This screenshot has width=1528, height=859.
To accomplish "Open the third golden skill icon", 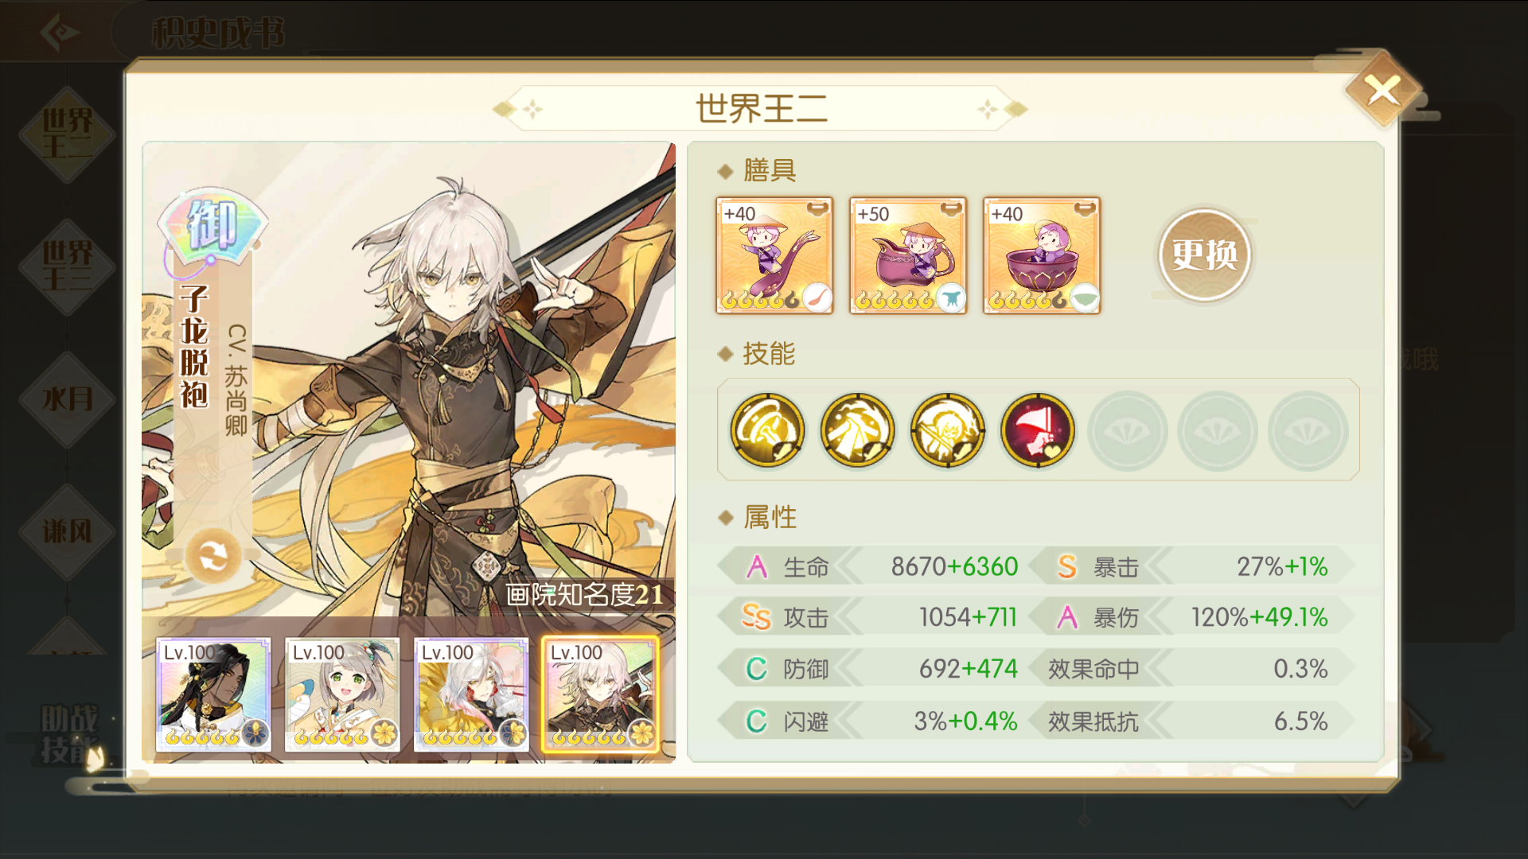I will click(947, 429).
